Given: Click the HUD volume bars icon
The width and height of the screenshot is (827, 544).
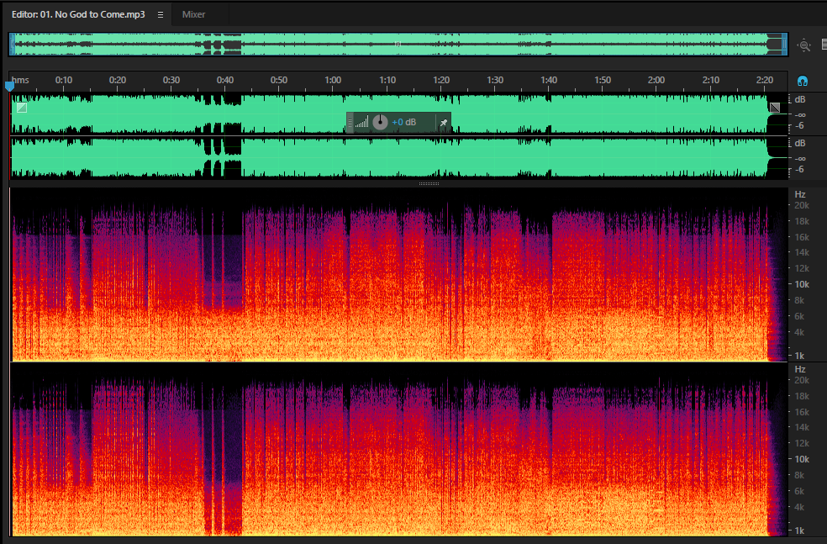Looking at the screenshot, I should (361, 123).
